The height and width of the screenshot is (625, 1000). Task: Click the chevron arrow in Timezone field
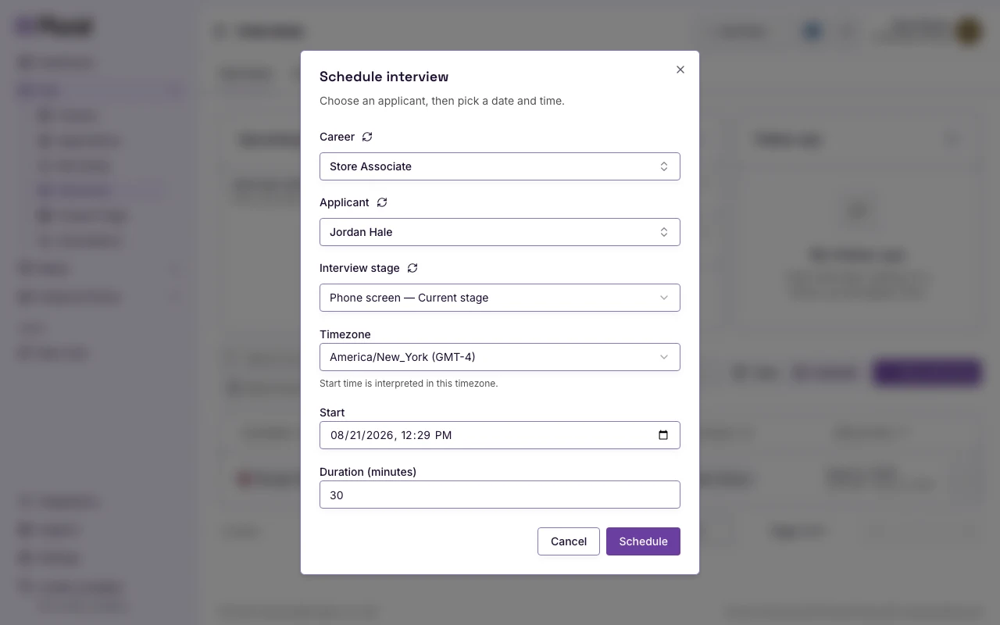point(664,357)
